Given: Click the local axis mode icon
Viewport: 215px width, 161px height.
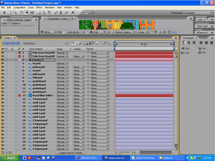Looking at the screenshot, I should click(x=86, y=13).
